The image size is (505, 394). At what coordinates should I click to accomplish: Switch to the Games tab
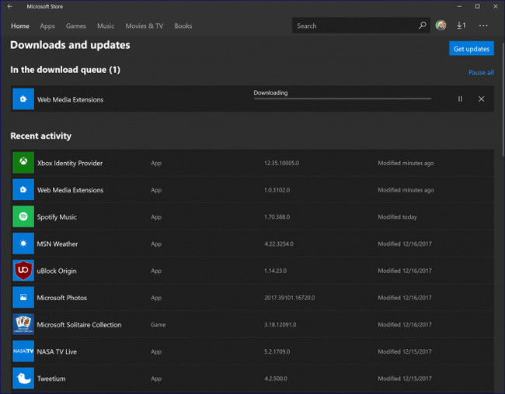coord(75,26)
